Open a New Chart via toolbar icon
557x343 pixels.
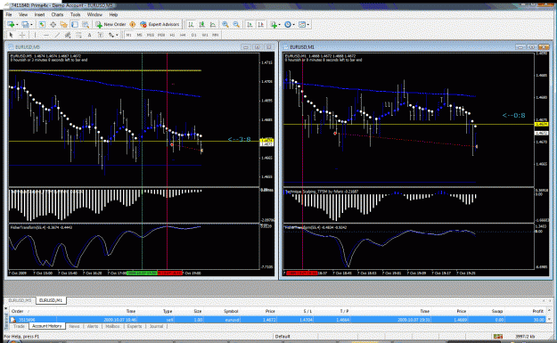11,25
